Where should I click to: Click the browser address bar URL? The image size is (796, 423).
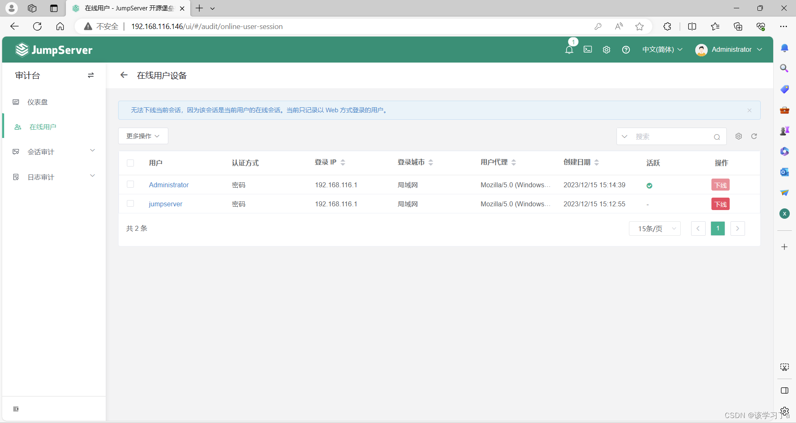point(207,27)
